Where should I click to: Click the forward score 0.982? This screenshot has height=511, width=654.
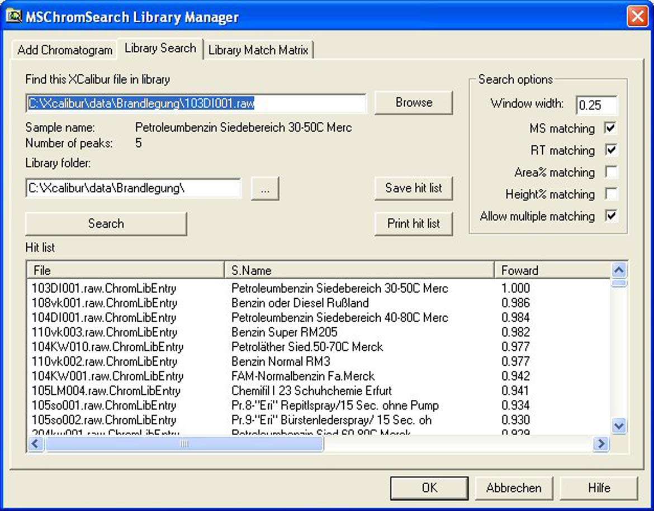pos(515,332)
